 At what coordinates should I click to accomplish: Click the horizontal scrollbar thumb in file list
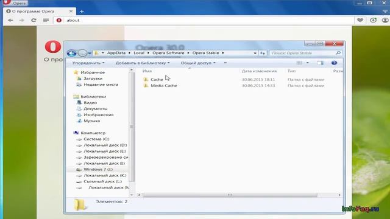click(230, 195)
